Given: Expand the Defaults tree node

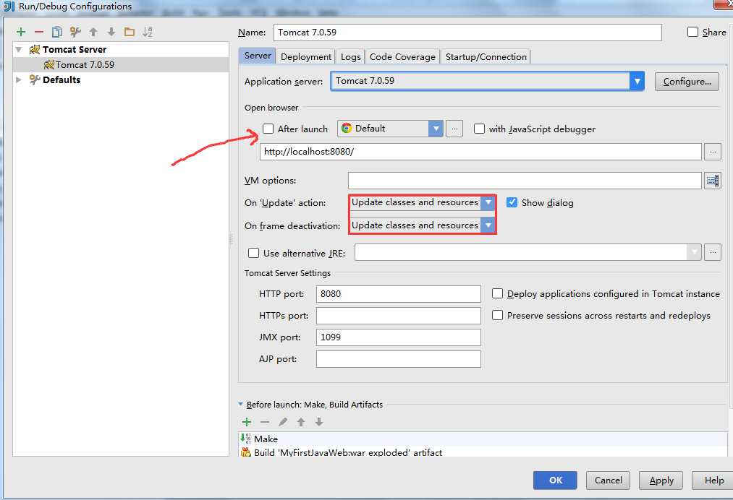Looking at the screenshot, I should 19,79.
